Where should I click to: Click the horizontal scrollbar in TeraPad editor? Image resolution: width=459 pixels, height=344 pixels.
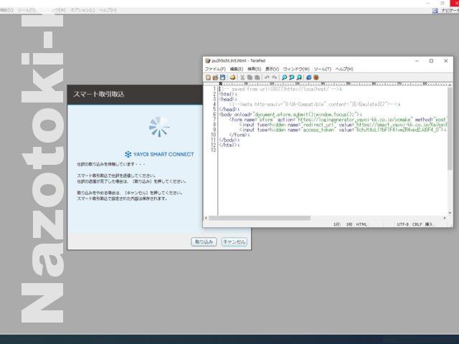click(x=287, y=218)
